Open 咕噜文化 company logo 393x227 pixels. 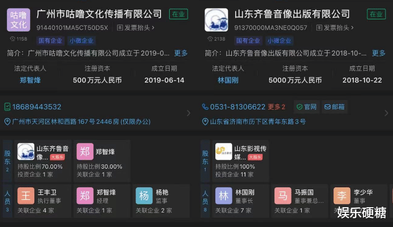pyautogui.click(x=19, y=20)
